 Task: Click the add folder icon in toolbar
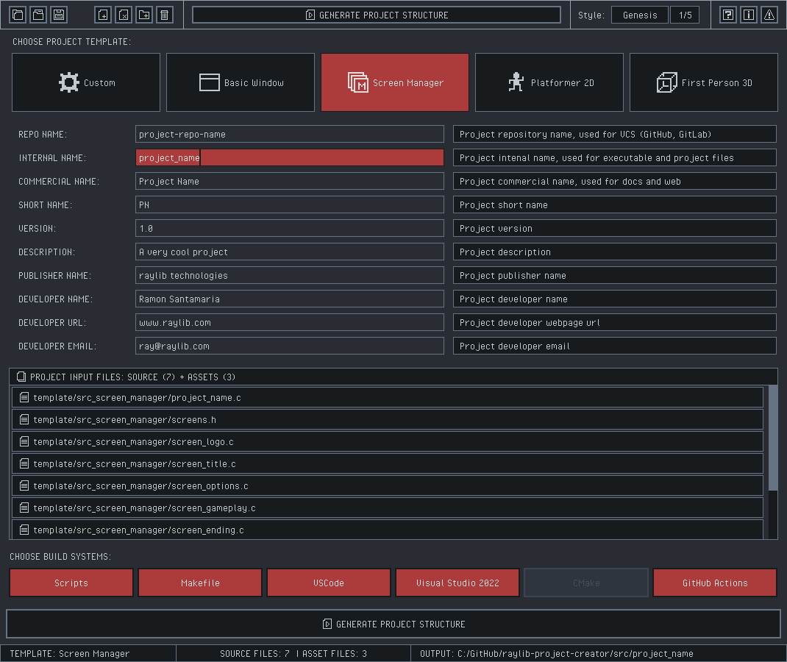144,15
